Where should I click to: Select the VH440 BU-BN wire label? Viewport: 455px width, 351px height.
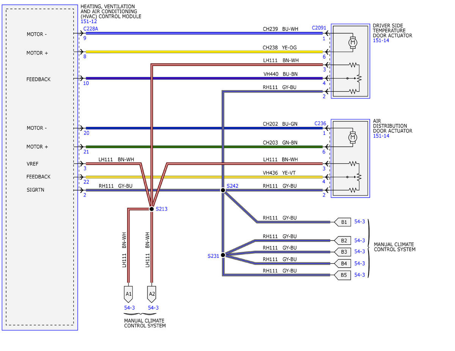280,74
